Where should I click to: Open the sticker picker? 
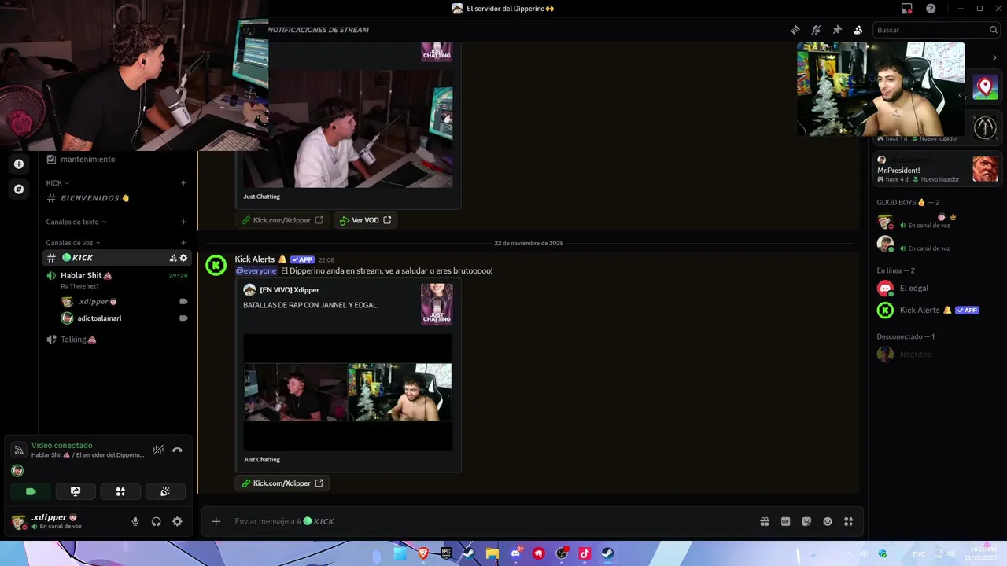(806, 521)
